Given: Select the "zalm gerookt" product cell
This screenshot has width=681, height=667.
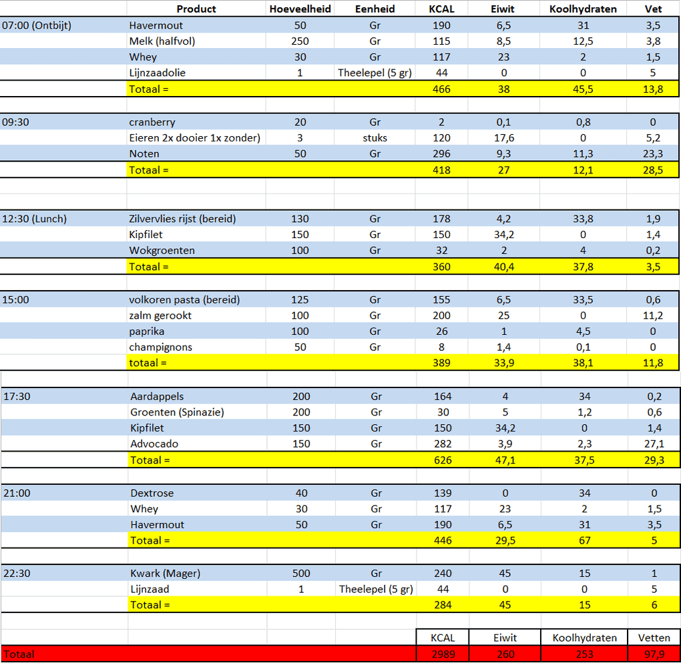Looking at the screenshot, I should (160, 315).
